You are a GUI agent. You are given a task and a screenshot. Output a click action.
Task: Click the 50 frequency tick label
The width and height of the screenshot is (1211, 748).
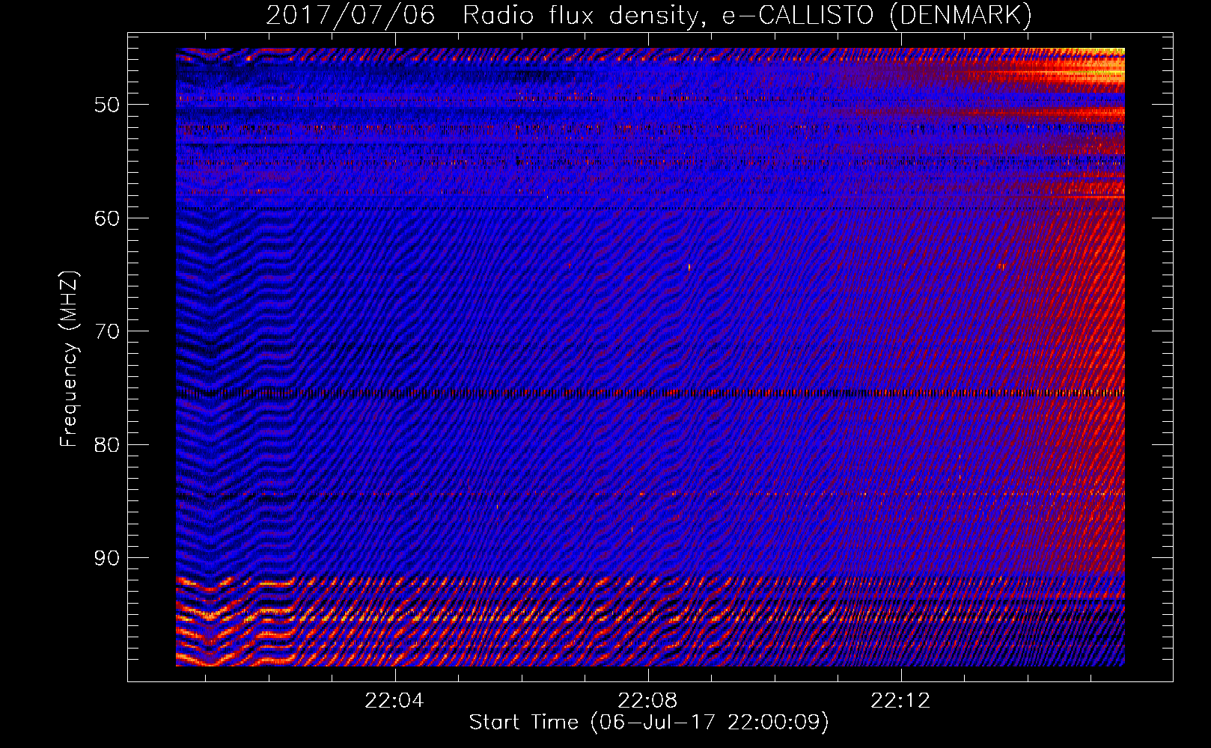pos(107,105)
